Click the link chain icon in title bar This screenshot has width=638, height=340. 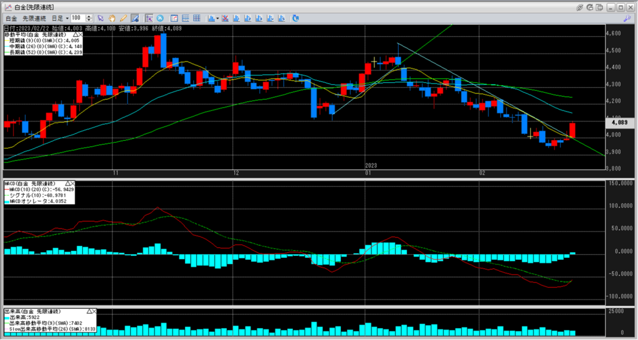tap(580, 7)
